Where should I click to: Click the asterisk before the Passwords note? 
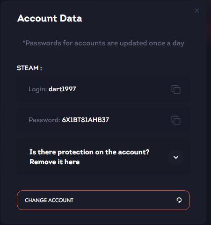point(24,42)
